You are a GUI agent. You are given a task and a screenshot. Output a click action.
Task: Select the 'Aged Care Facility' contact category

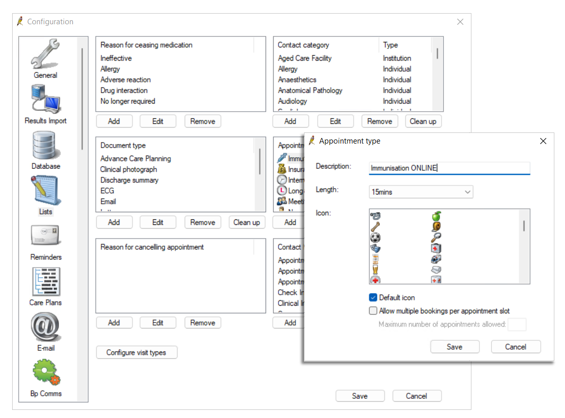305,58
